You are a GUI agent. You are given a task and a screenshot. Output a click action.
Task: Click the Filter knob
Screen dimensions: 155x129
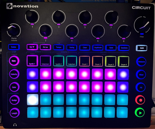coord(142,25)
